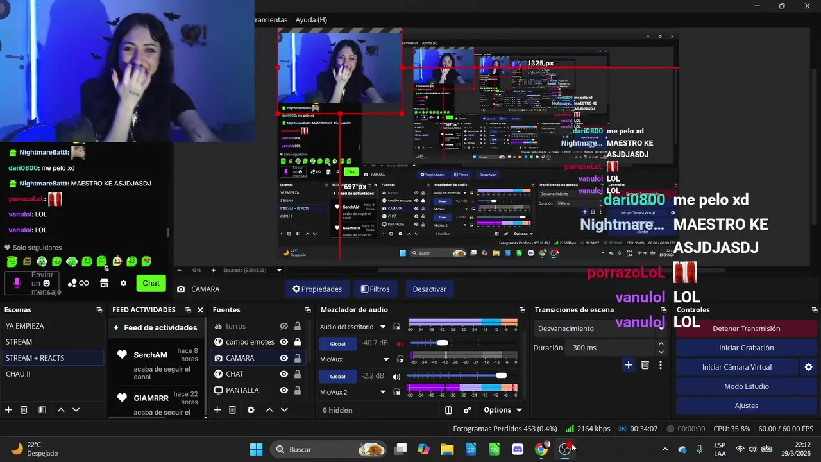Toggle monitoring headphone icon for Audio del escritorio
Viewport: 821px width, 462px height.
coord(396,327)
